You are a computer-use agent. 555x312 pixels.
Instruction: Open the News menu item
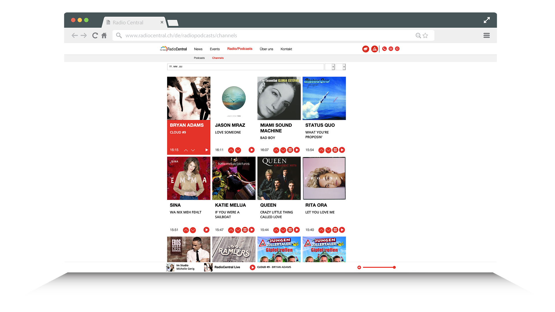198,49
